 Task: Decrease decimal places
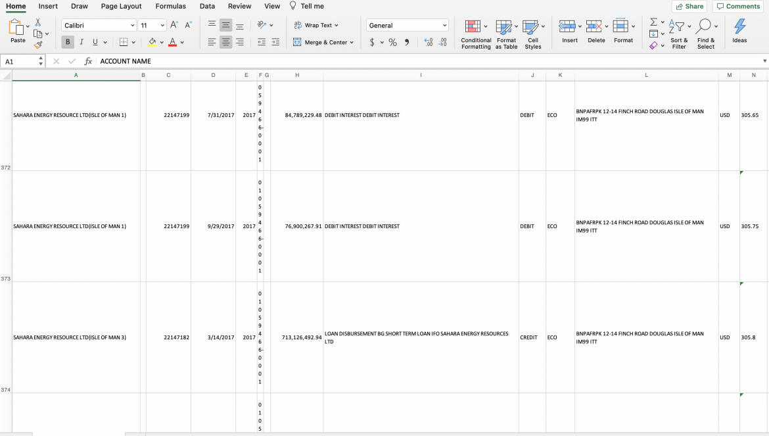pos(442,42)
